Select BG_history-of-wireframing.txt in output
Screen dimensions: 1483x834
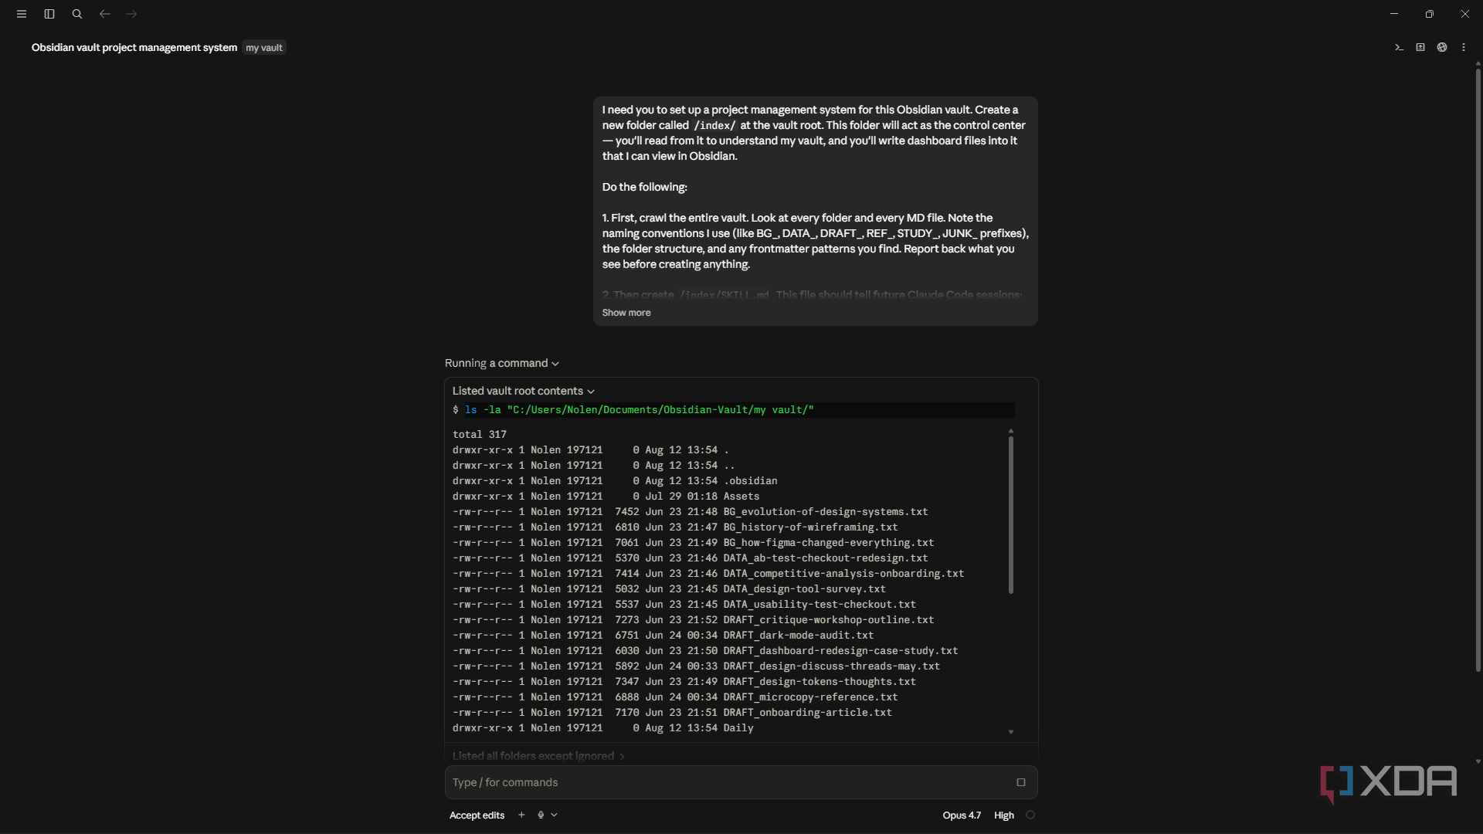pos(810,527)
